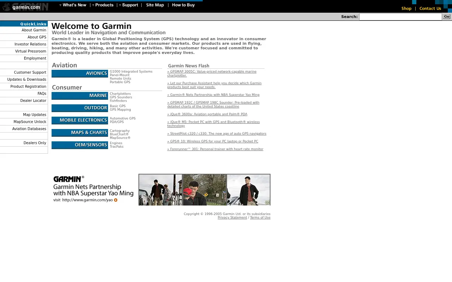452x282 pixels.
Task: Click orange arrow beside garmin.com/yao
Action: 116,200
